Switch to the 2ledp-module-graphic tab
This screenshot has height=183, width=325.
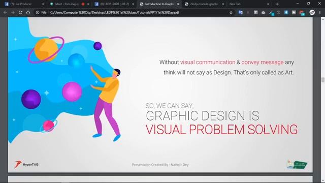click(x=204, y=4)
